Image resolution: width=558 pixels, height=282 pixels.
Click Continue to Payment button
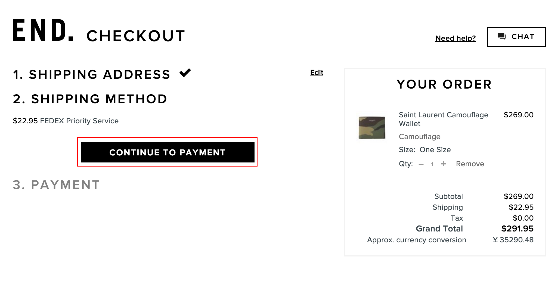pyautogui.click(x=168, y=152)
